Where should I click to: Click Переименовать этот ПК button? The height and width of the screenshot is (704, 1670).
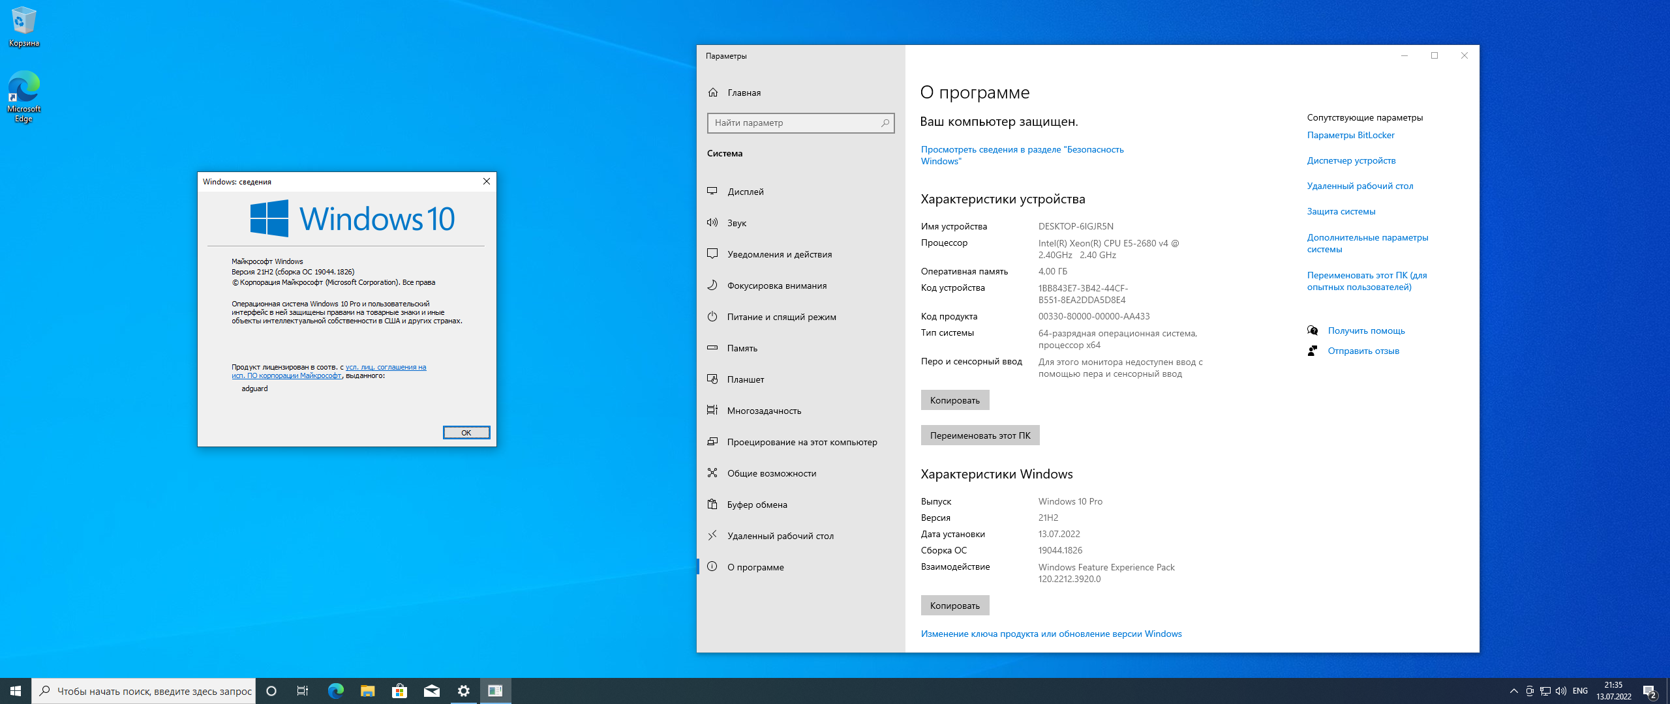[x=980, y=435]
